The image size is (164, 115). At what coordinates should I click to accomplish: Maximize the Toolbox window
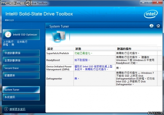149,2
